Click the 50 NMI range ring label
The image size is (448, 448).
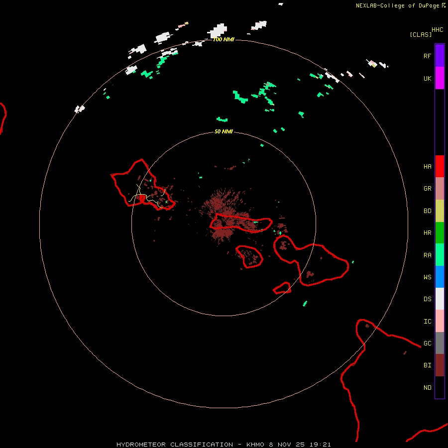(224, 131)
